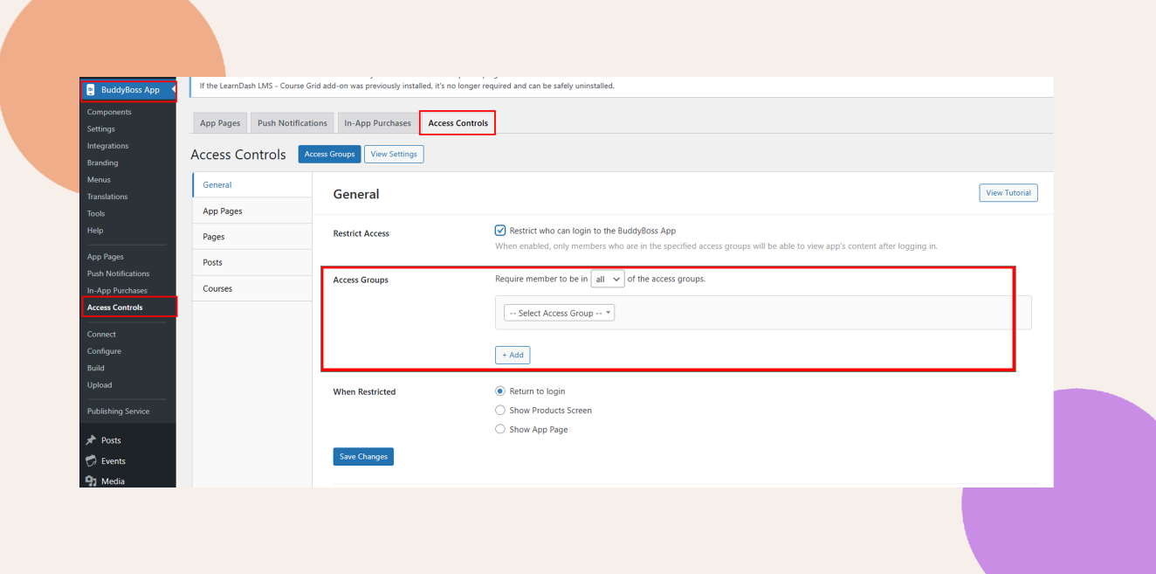Open Translations in the sidebar
The width and height of the screenshot is (1156, 574).
coord(107,197)
